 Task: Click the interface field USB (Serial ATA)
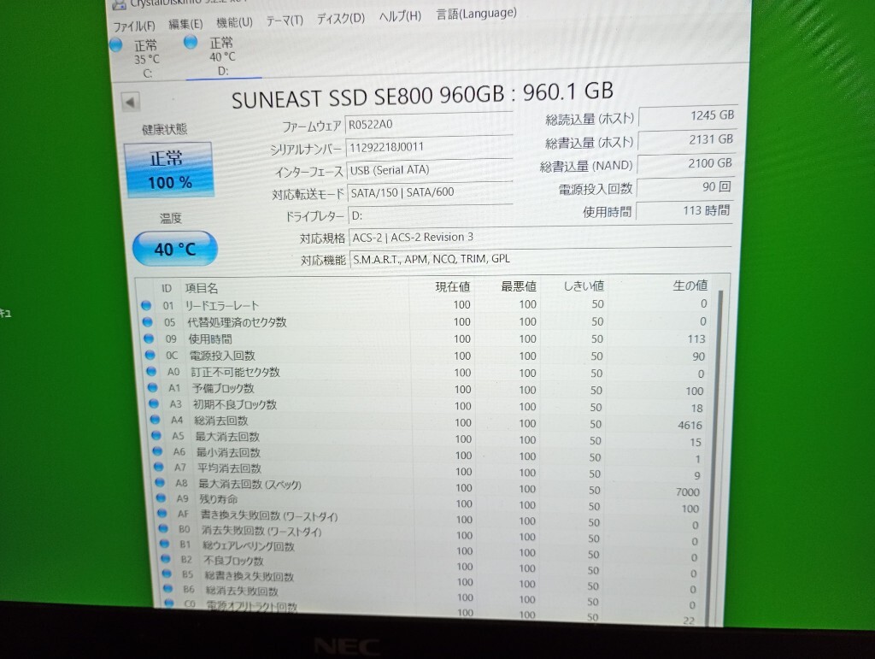[429, 169]
